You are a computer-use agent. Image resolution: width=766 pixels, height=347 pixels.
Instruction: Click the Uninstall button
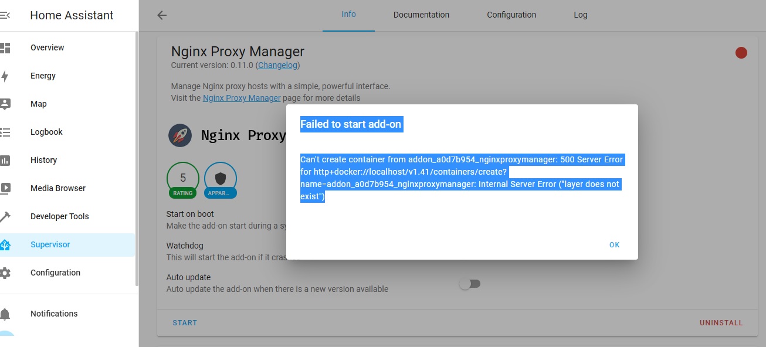(721, 322)
